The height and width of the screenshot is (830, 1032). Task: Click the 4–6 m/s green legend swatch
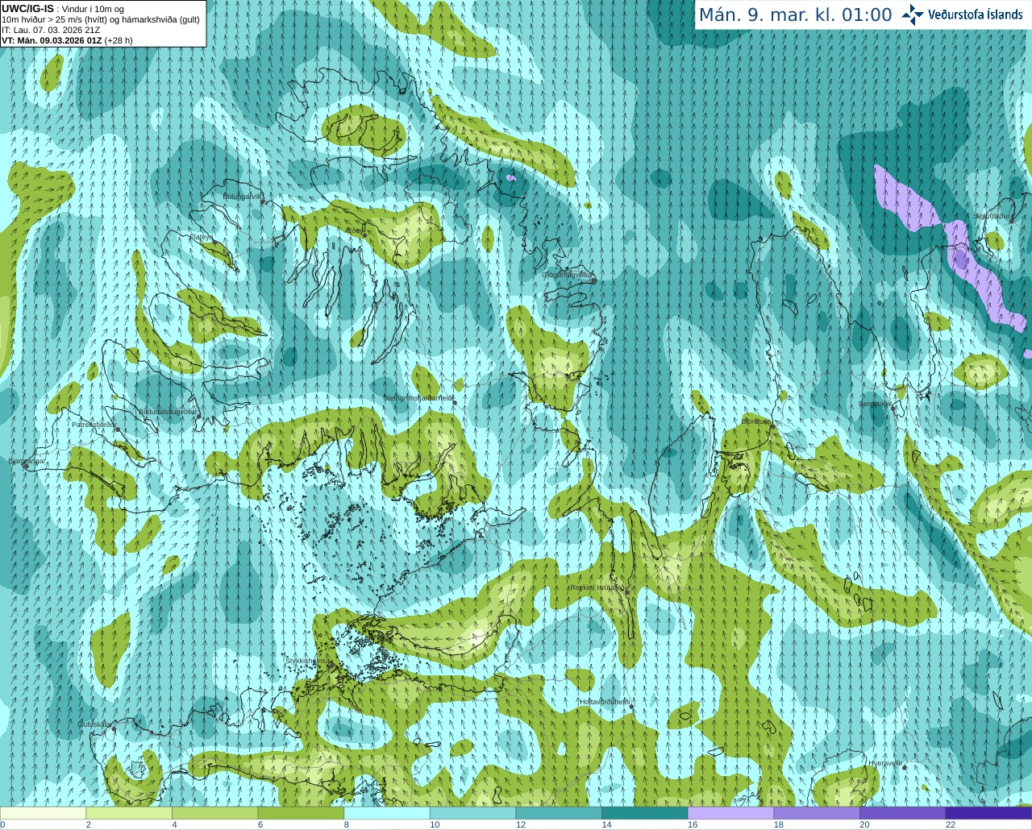coord(215,813)
